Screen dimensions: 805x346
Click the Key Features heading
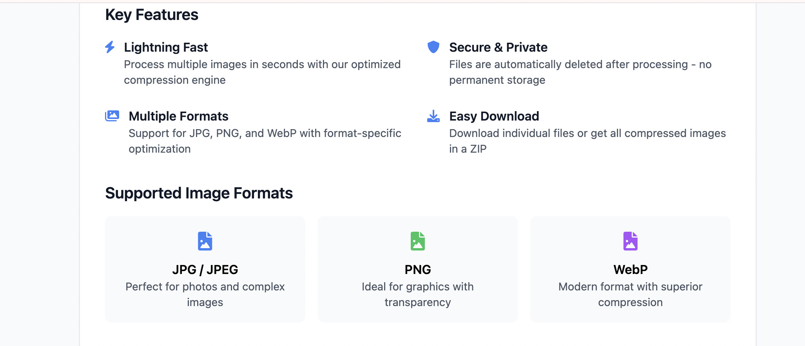tap(152, 15)
